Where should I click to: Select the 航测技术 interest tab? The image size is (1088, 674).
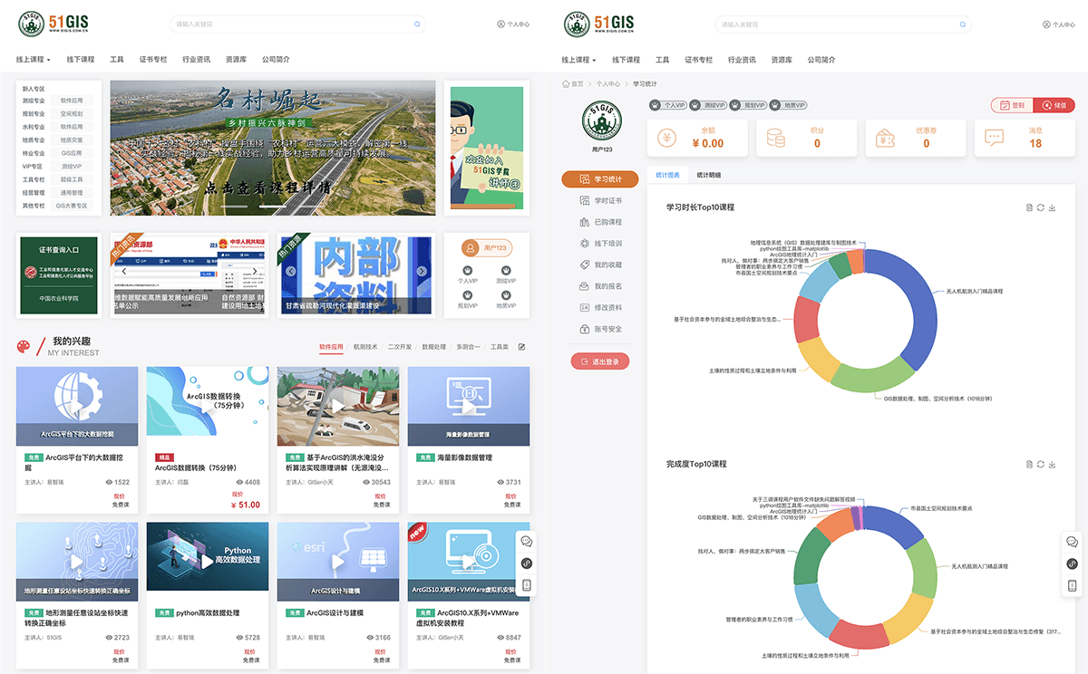coord(365,347)
